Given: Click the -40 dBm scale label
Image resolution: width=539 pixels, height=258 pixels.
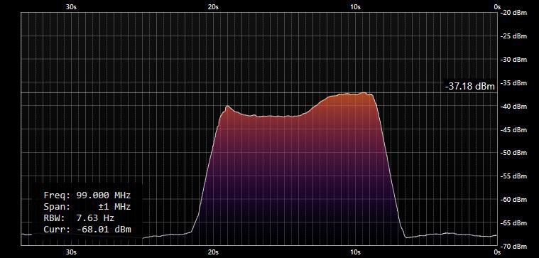Looking at the screenshot, I should point(514,107).
